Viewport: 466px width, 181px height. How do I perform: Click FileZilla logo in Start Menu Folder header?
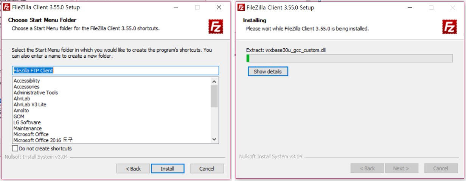[216, 27]
